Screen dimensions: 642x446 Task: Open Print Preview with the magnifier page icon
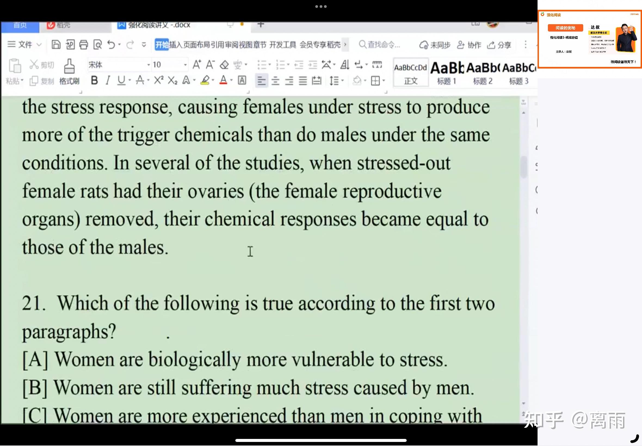pos(97,45)
